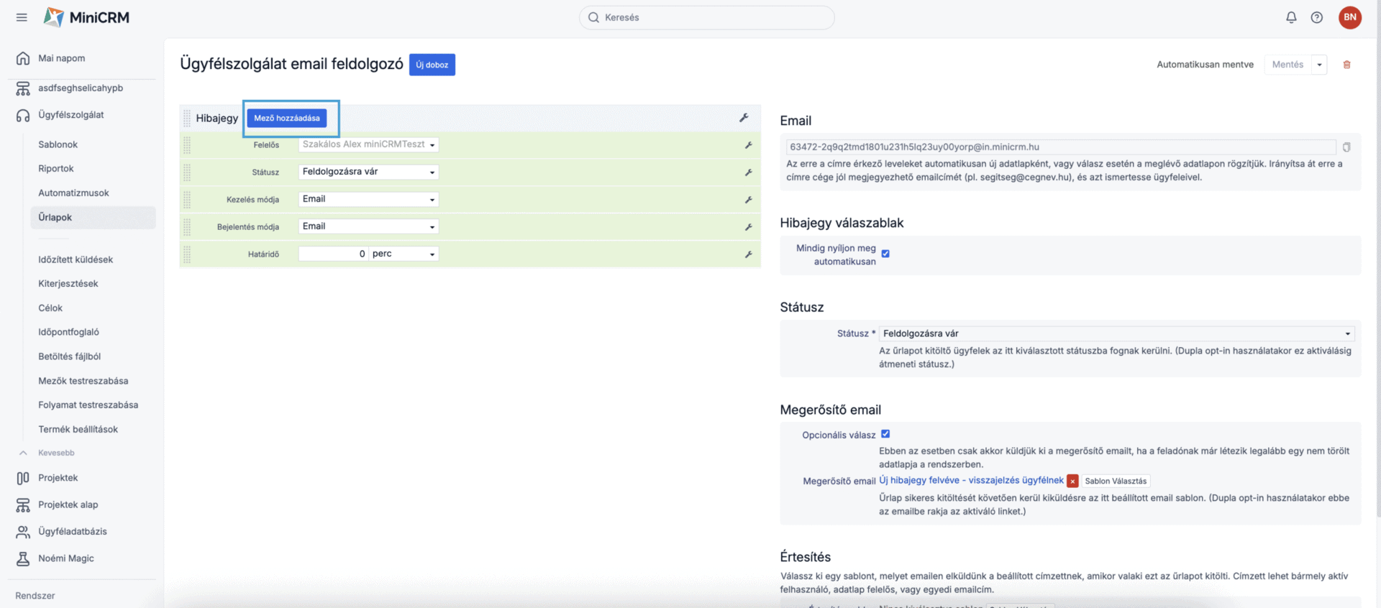1381x608 pixels.
Task: Click the wrench icon in Hibajegy header
Action: (x=744, y=118)
